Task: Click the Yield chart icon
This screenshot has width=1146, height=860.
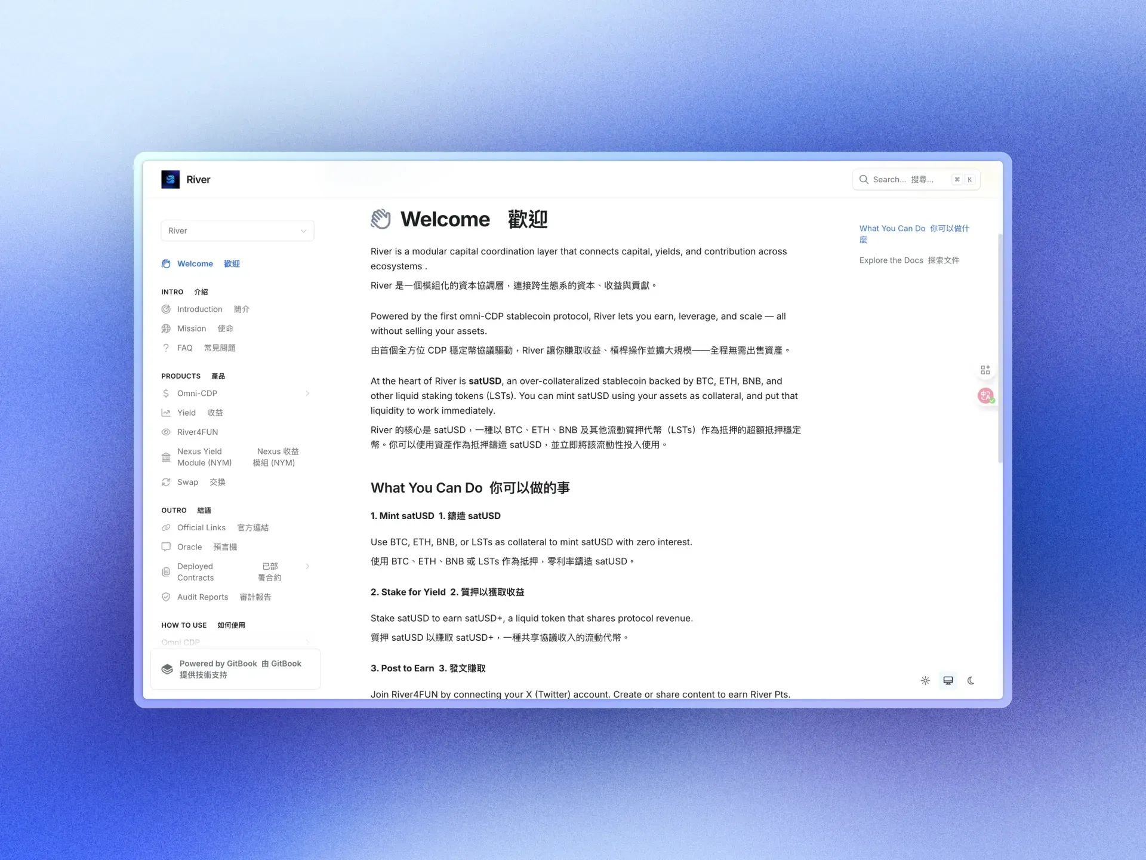Action: [166, 413]
